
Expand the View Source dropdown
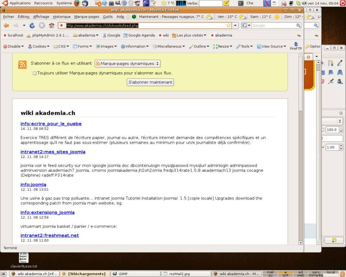272,46
